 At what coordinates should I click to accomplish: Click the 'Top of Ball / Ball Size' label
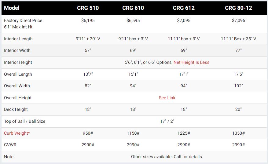click(24, 121)
